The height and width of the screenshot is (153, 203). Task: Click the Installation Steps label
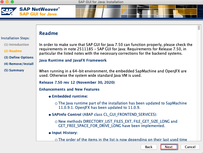pyautogui.click(x=16, y=38)
